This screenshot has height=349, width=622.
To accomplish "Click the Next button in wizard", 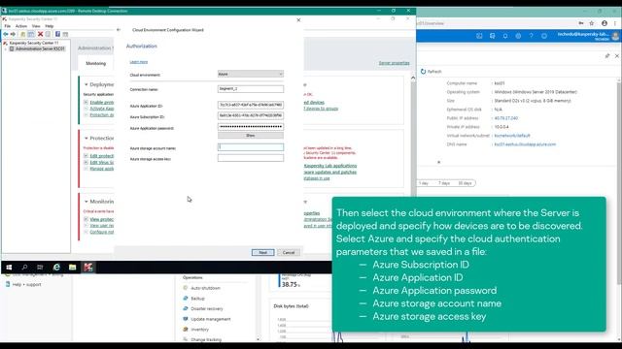I will click(263, 252).
